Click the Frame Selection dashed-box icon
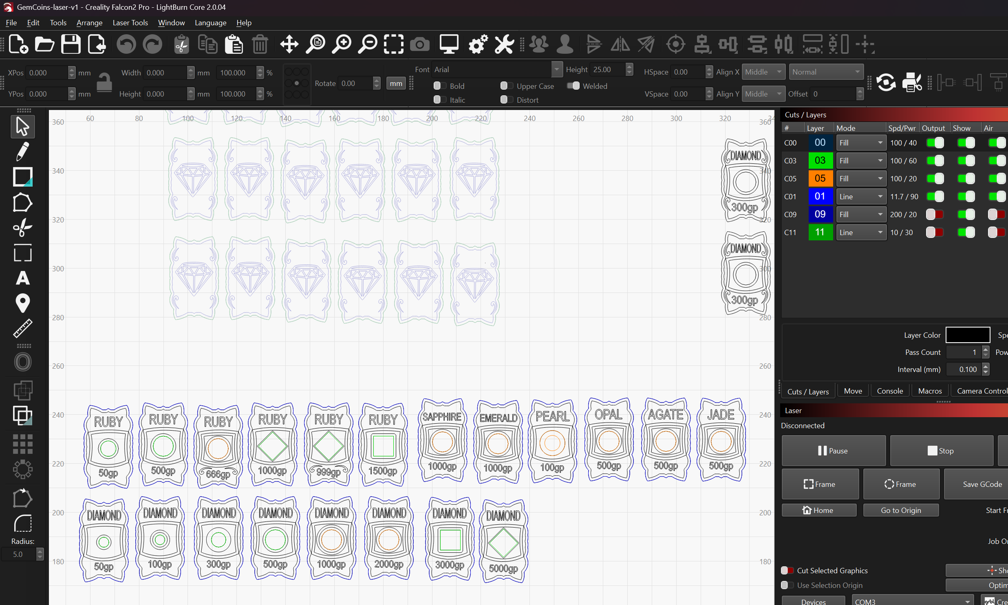The width and height of the screenshot is (1008, 605). coord(393,44)
